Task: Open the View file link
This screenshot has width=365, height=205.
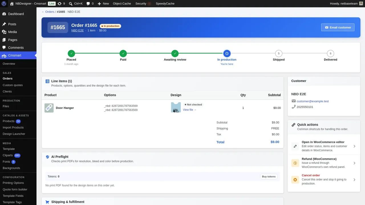Action: (x=190, y=110)
